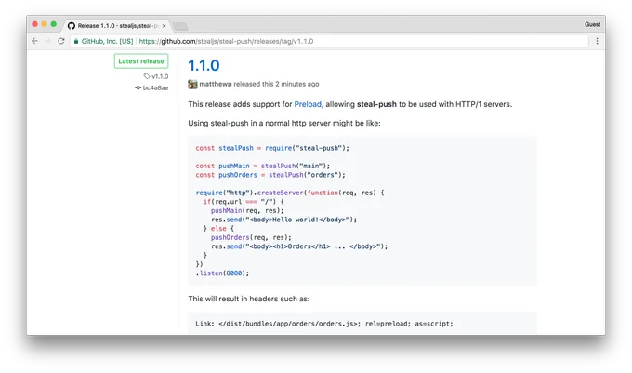
Task: Click the code line 'const pushOrders = stealPush("orders")'
Action: 270,175
